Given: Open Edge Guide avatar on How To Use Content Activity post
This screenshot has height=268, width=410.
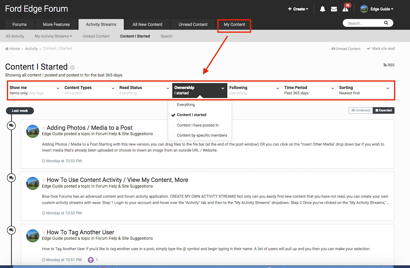Looking at the screenshot, I should click(x=33, y=183).
